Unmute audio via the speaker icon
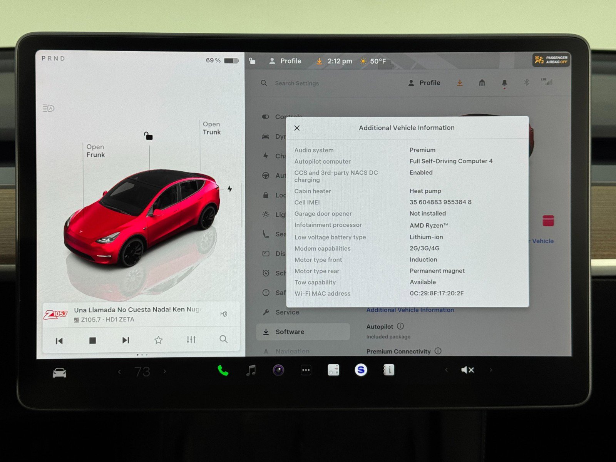 [x=467, y=370]
